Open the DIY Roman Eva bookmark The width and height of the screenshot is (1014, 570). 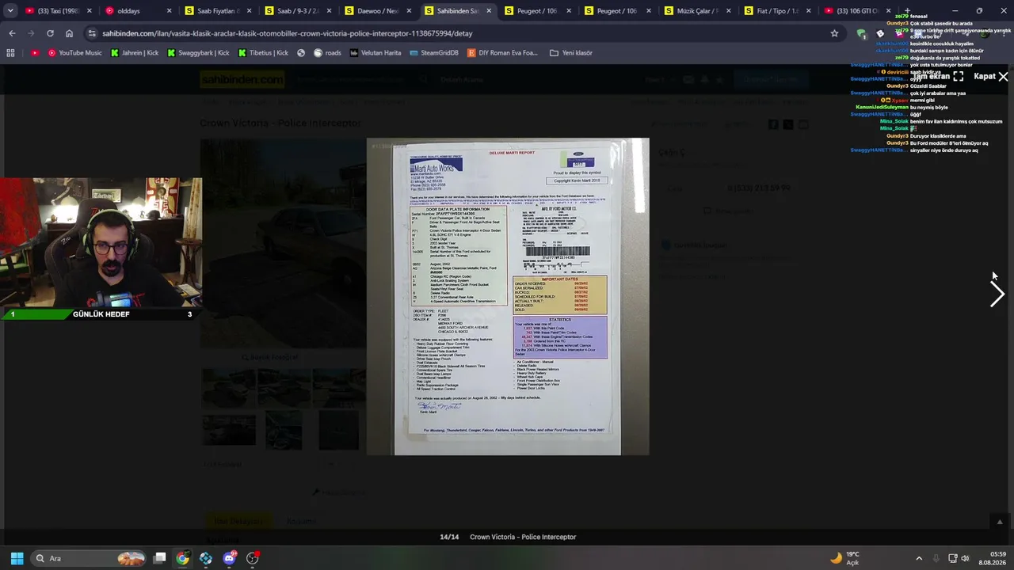[x=503, y=53]
